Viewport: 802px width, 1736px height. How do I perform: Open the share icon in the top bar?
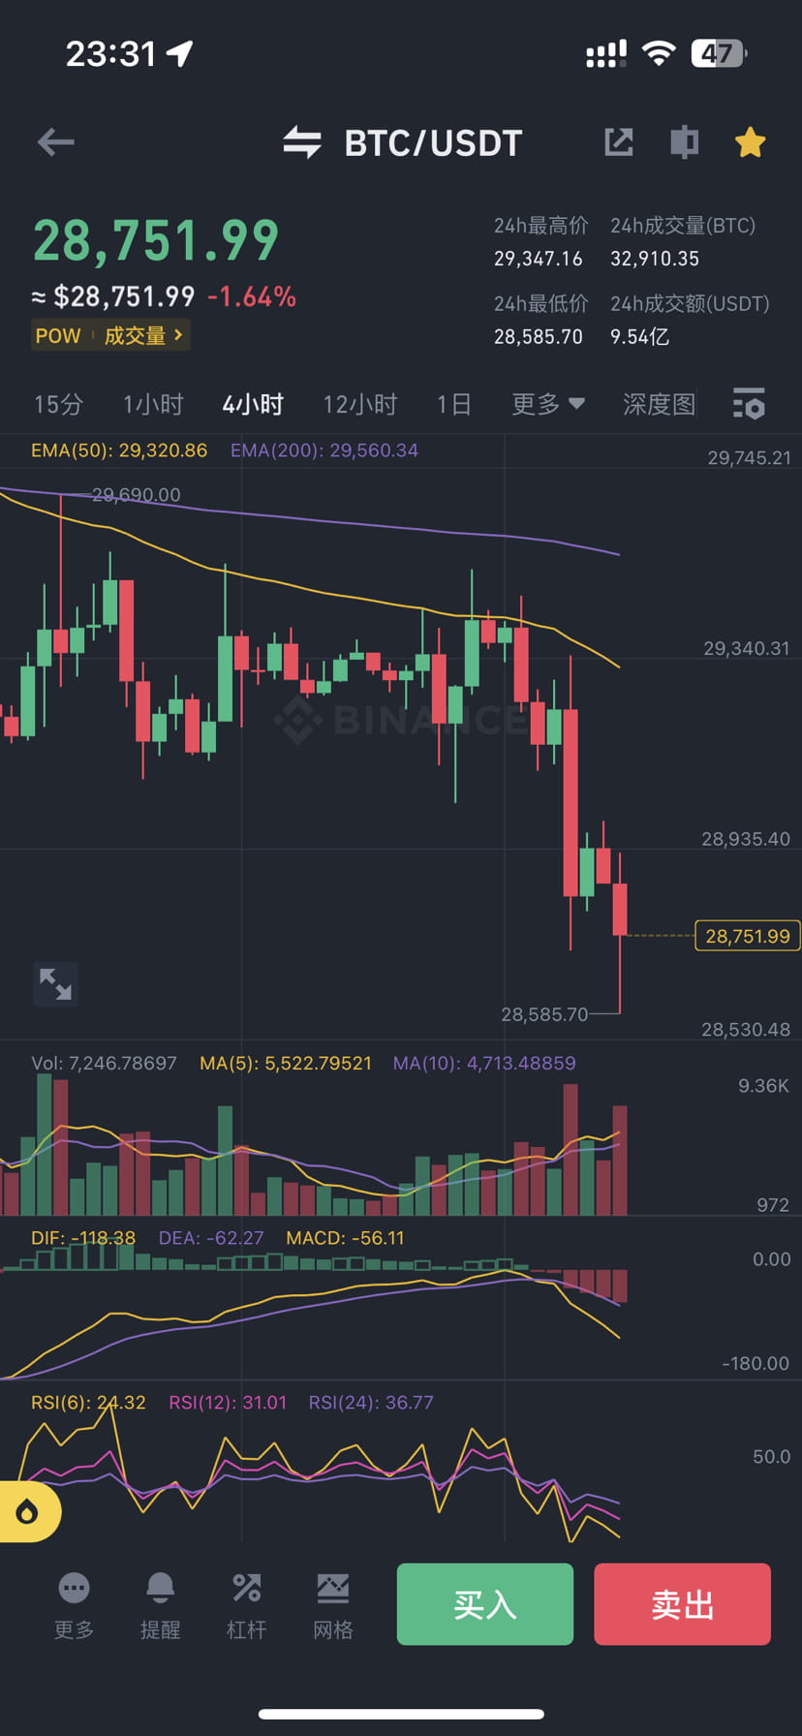pyautogui.click(x=619, y=142)
